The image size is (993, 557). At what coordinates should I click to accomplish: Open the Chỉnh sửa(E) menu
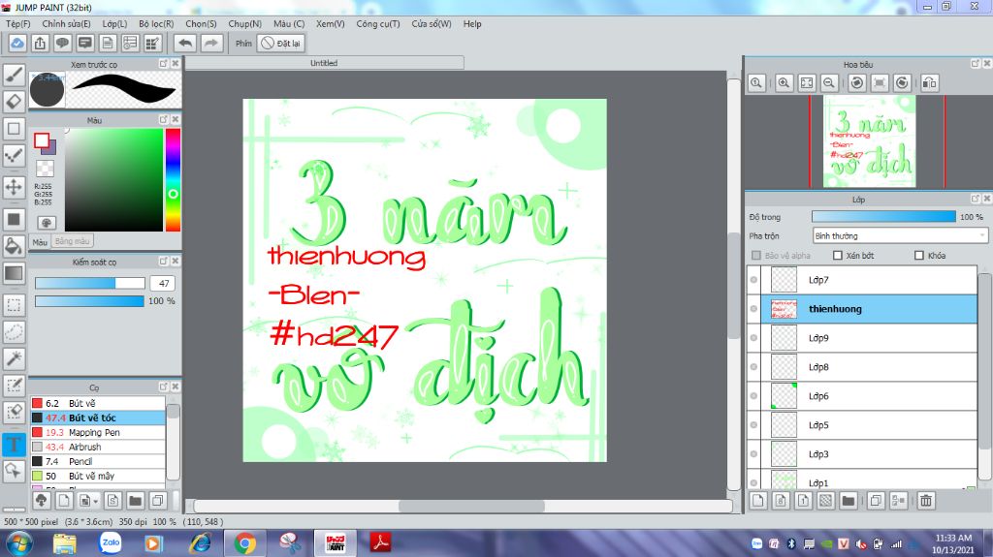[67, 23]
